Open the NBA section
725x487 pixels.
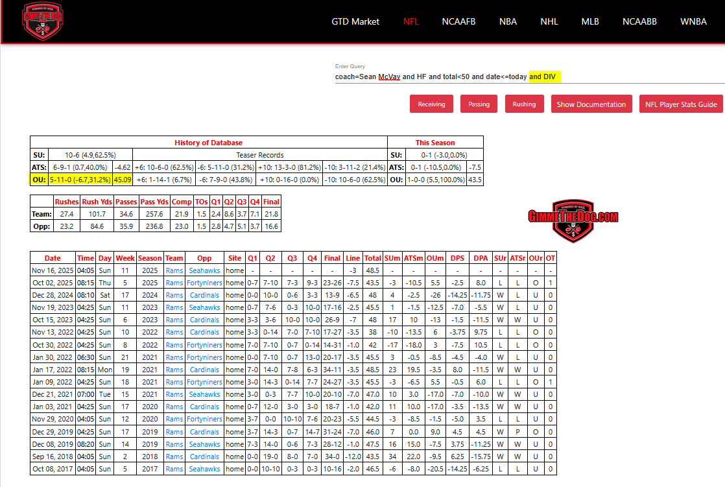(x=508, y=22)
